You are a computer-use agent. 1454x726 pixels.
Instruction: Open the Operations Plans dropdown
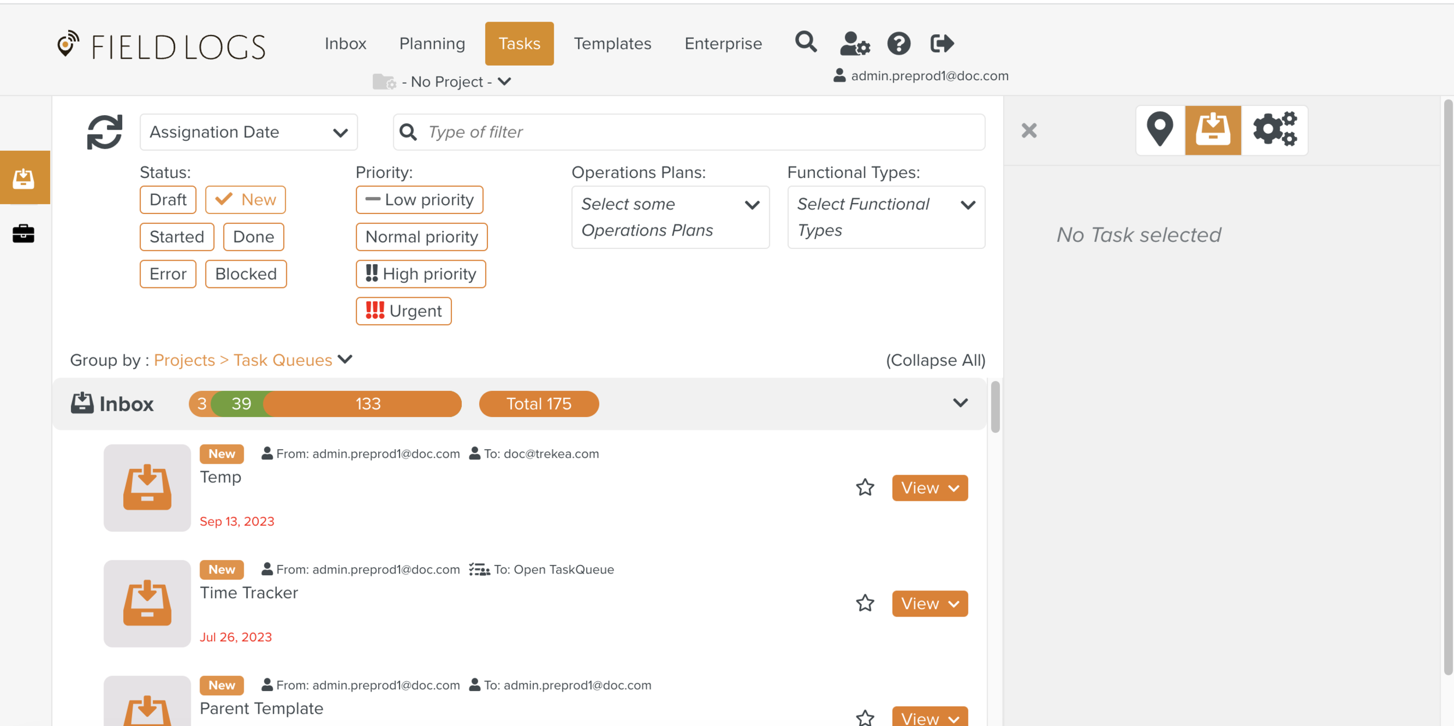click(x=671, y=217)
